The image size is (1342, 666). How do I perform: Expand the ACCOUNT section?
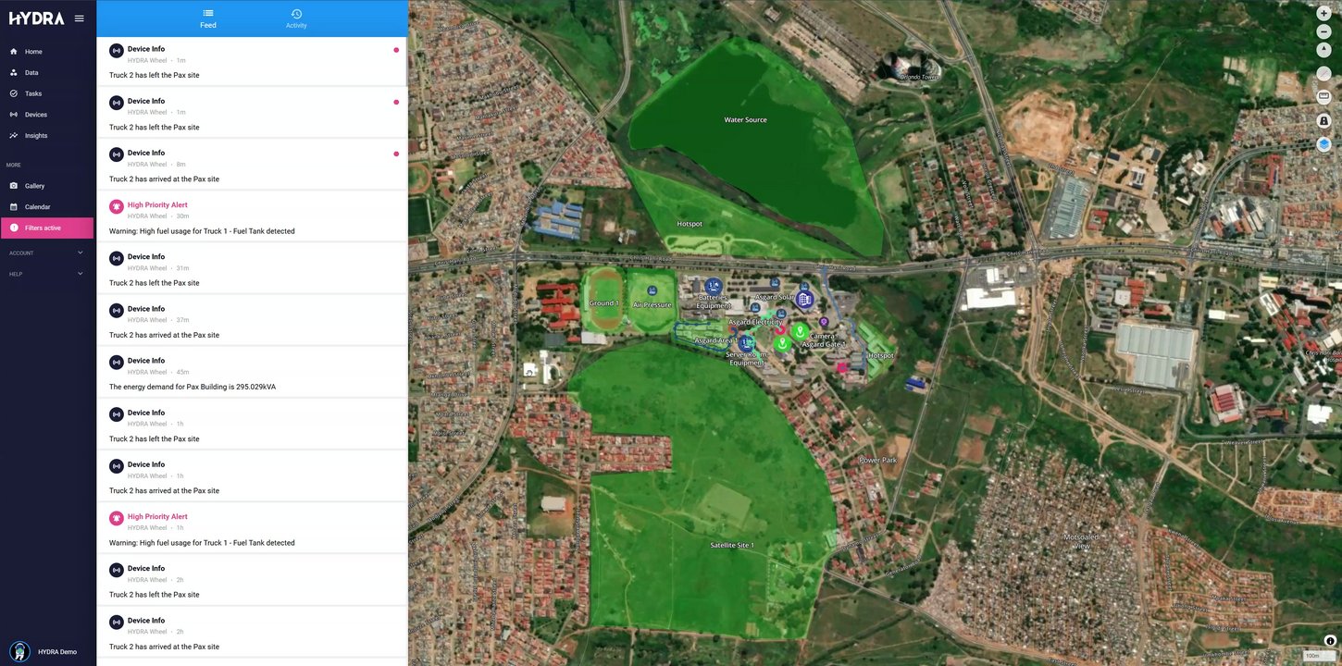(x=48, y=253)
